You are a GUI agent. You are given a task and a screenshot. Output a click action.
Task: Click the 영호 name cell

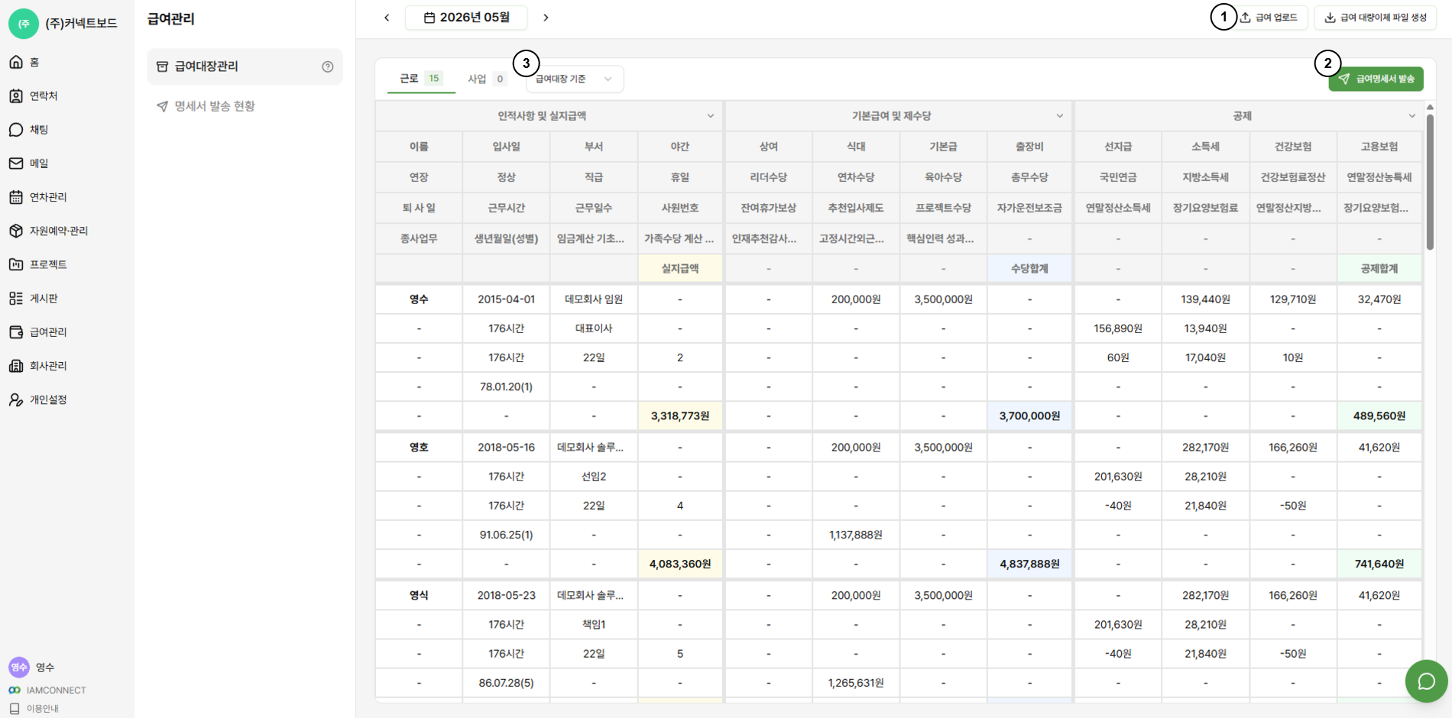(x=419, y=448)
